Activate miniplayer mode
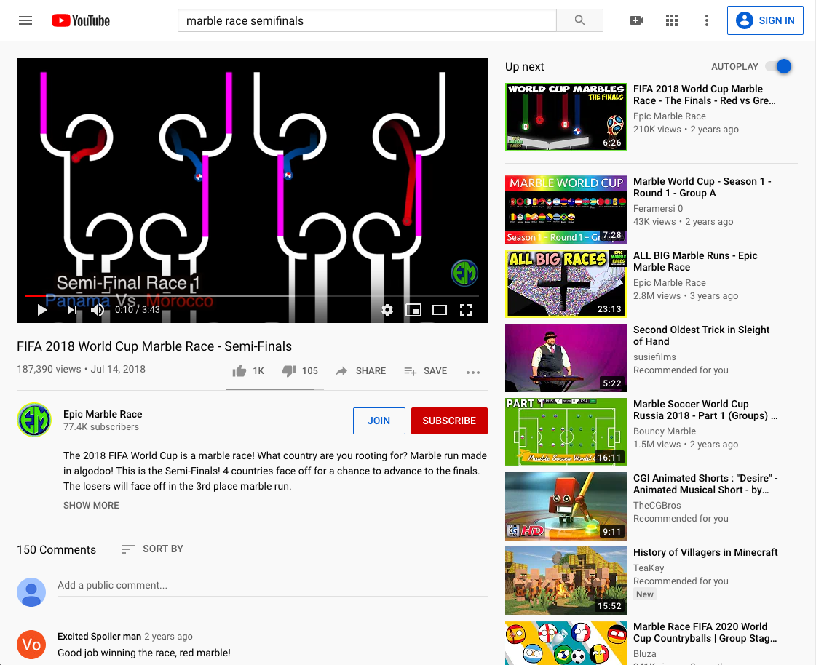 pos(413,310)
